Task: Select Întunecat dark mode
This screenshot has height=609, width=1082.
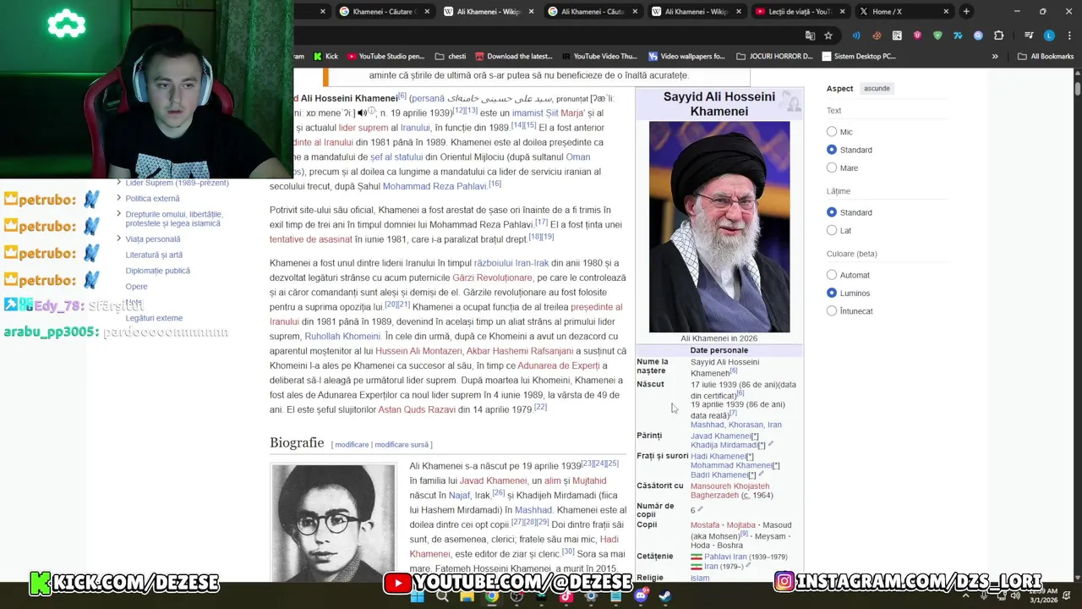Action: (x=832, y=311)
